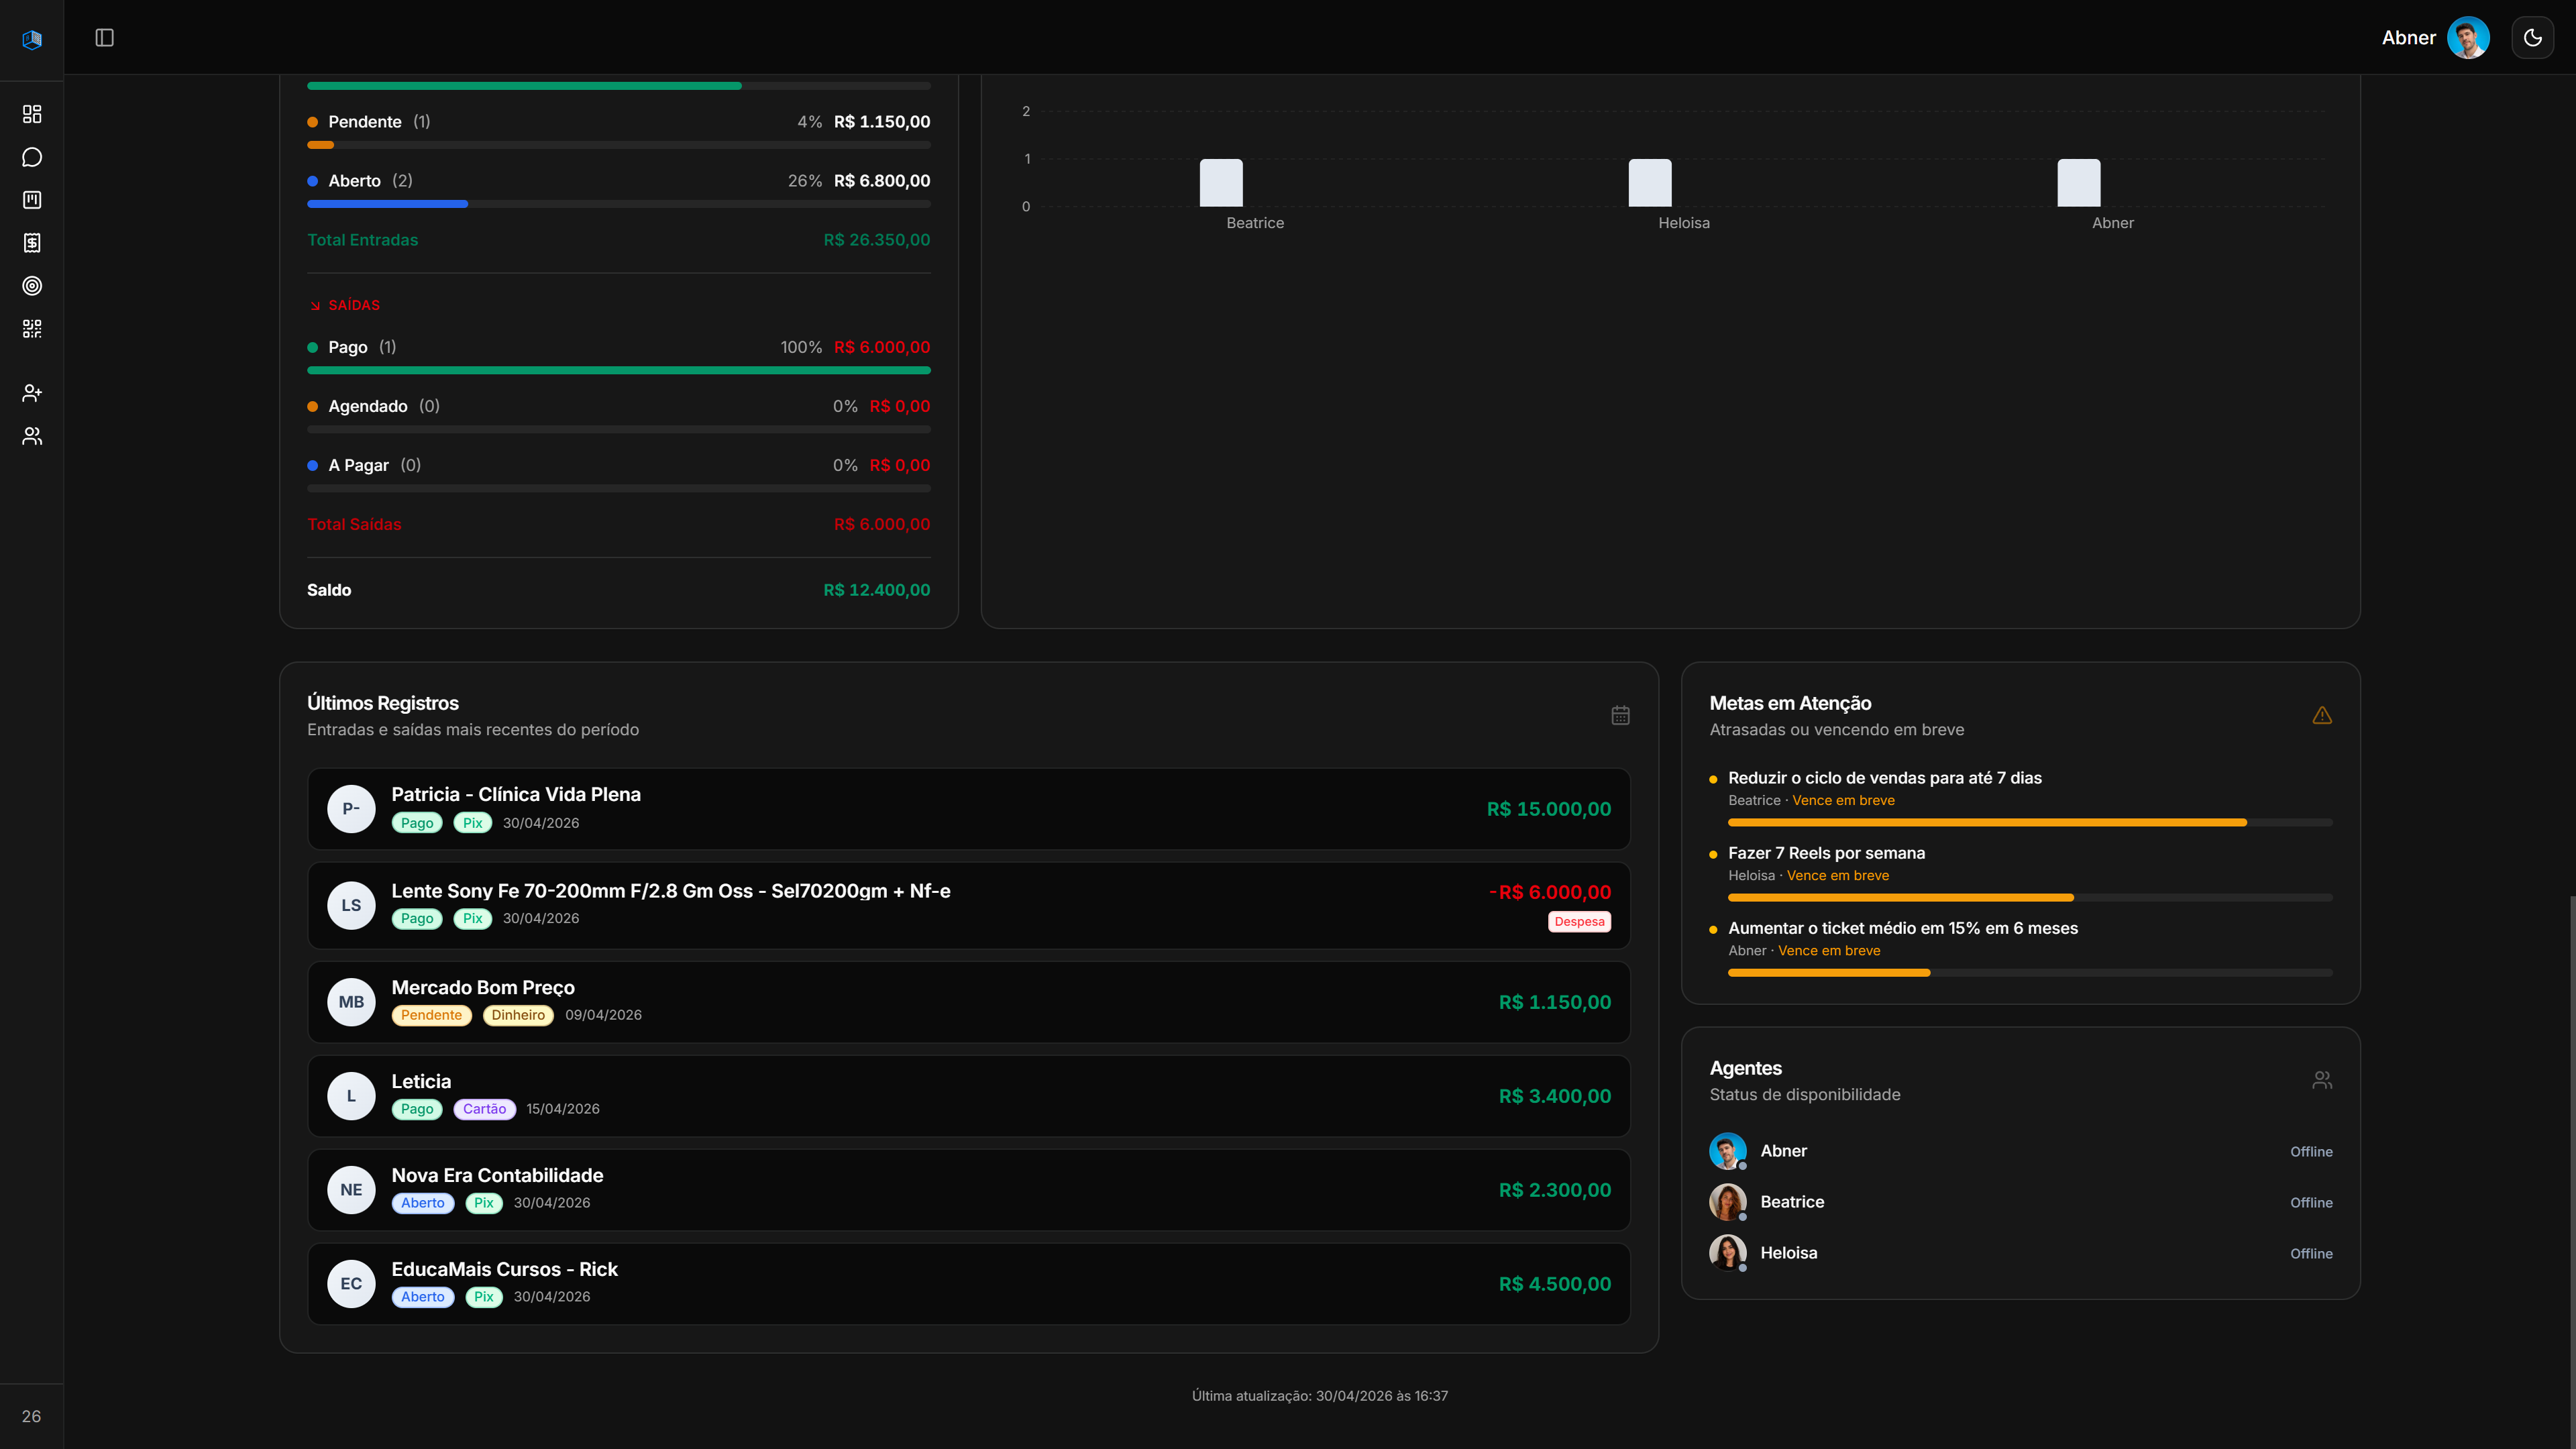Click Heloisa's Offline status
Viewport: 2576px width, 1449px height.
[x=2311, y=1254]
